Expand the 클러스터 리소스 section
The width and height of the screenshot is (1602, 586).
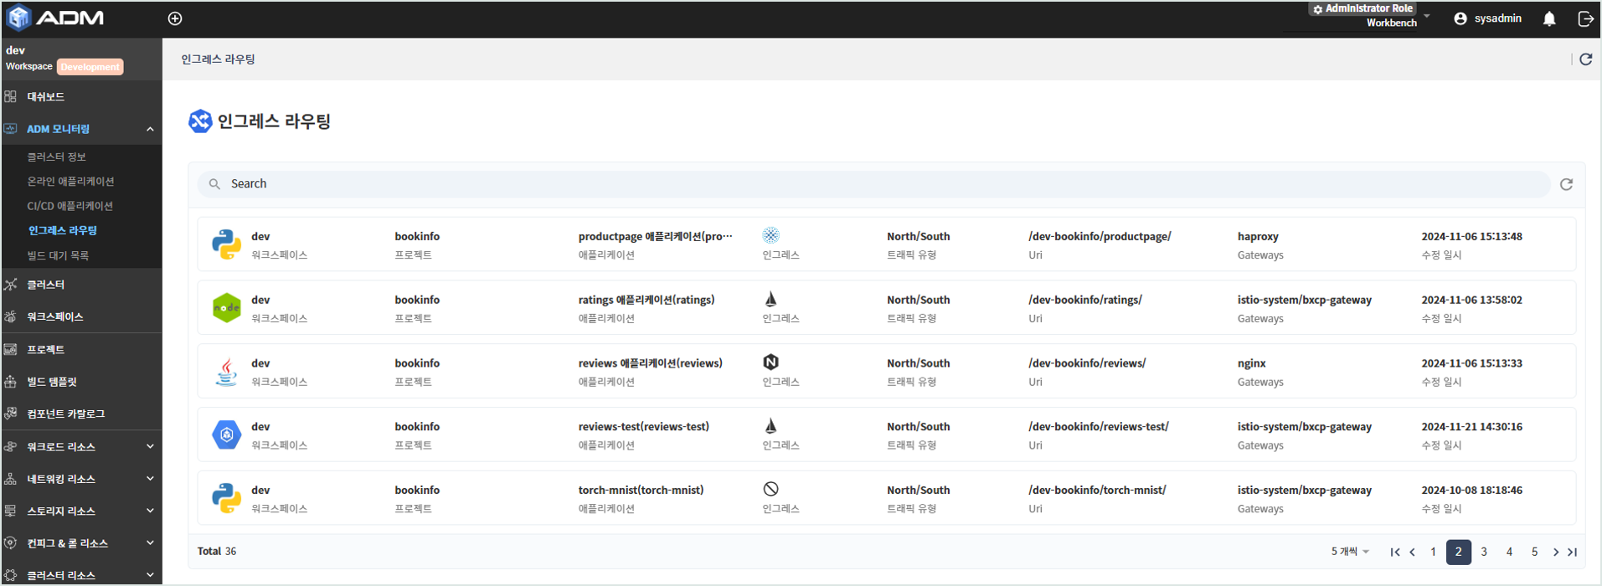point(150,574)
